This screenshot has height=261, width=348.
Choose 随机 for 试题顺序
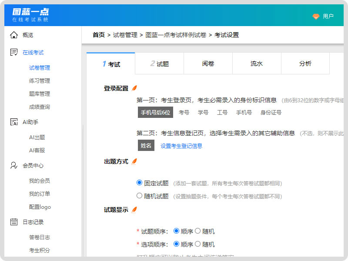pyautogui.click(x=197, y=231)
